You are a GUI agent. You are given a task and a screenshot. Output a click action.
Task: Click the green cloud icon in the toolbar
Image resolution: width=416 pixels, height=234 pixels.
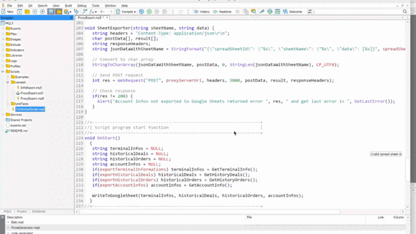pos(270,12)
